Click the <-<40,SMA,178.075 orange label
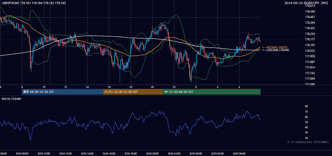The image size is (332, 156). pos(275,47)
